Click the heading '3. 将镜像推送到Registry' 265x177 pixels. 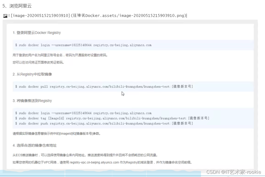32,101
